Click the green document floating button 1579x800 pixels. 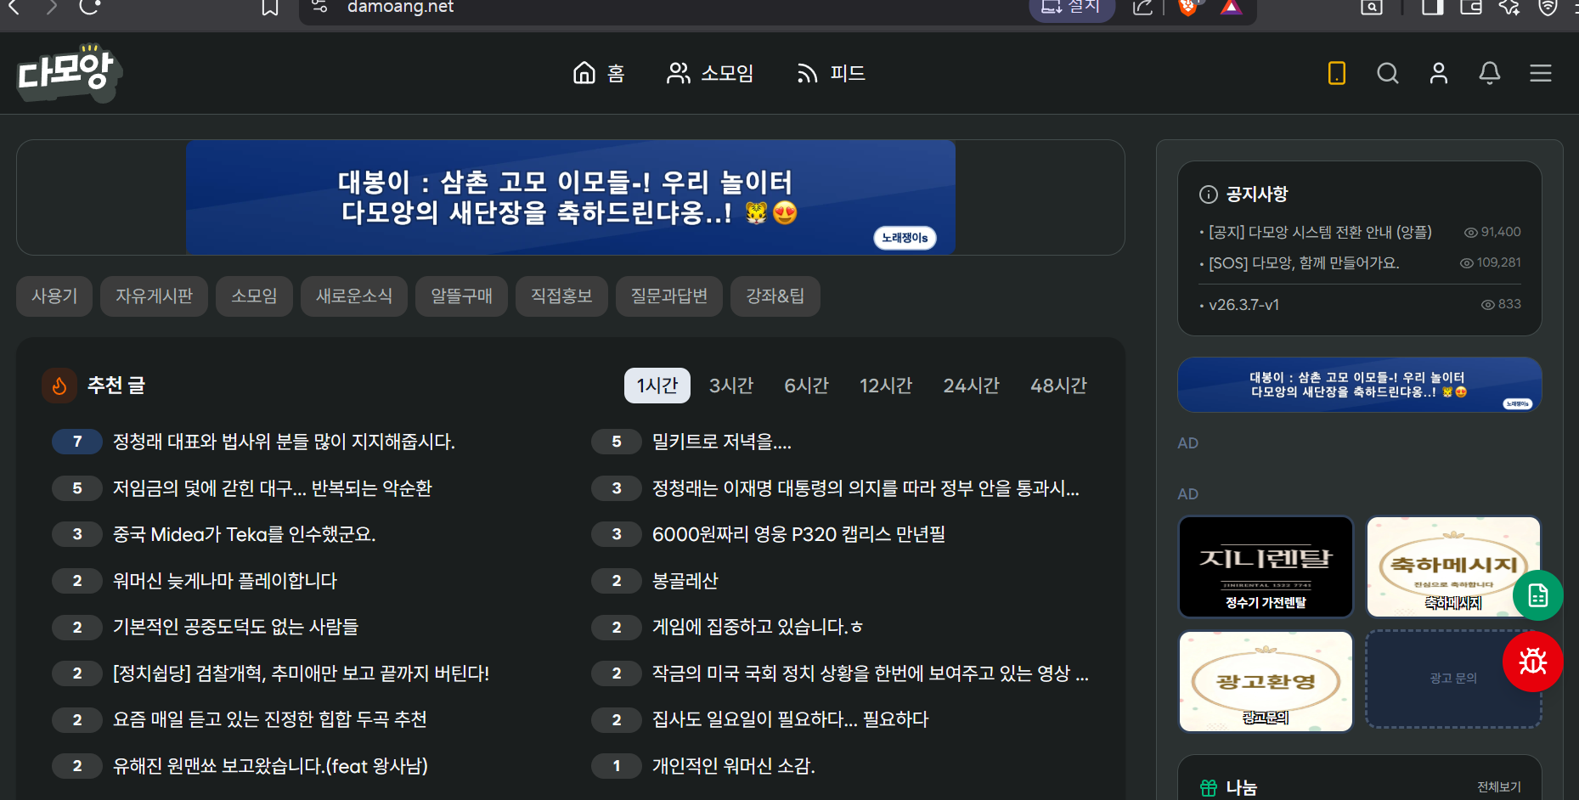pyautogui.click(x=1538, y=595)
